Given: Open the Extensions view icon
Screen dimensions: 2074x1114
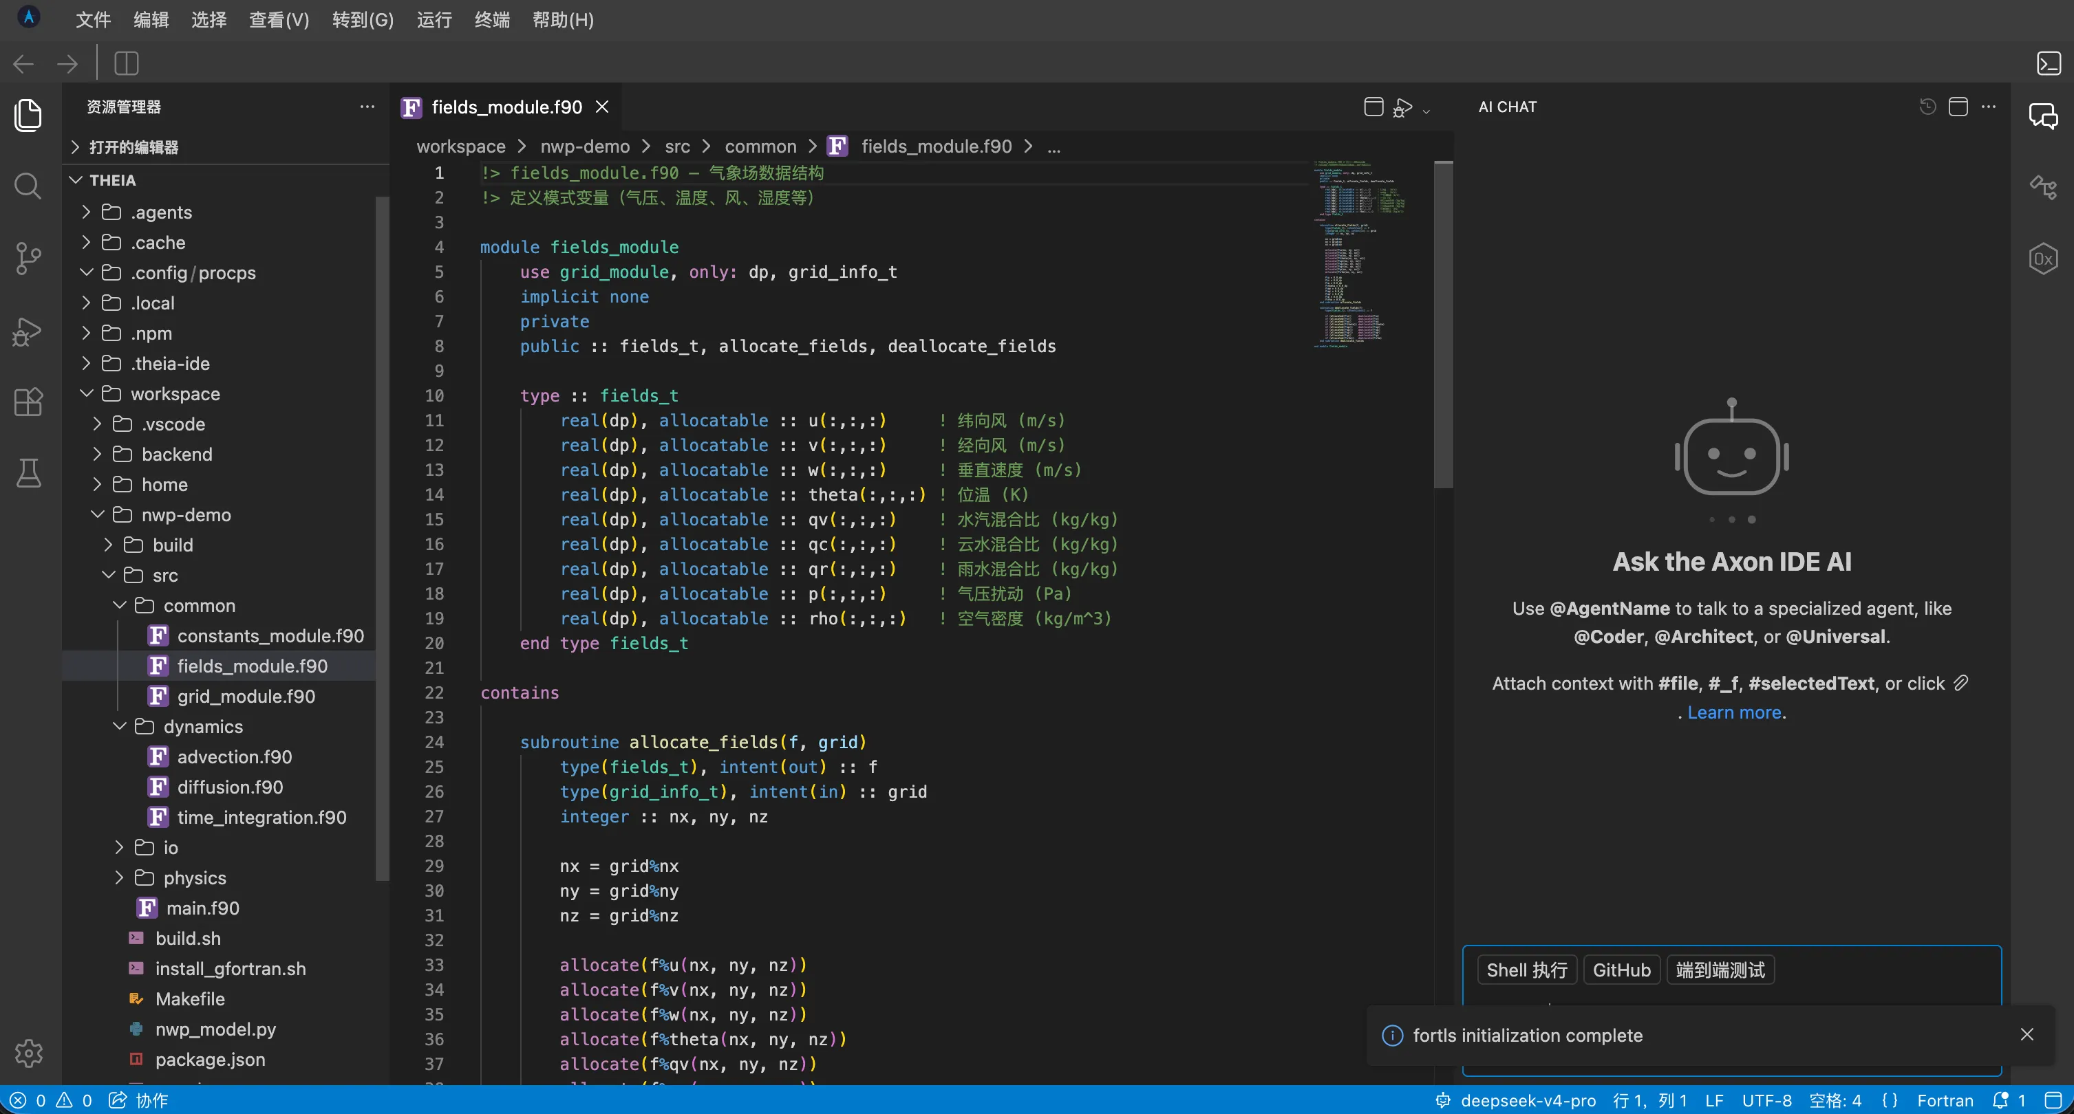Looking at the screenshot, I should (28, 402).
